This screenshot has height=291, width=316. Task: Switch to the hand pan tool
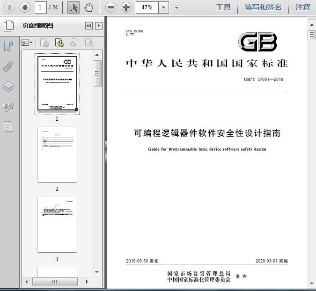89,7
